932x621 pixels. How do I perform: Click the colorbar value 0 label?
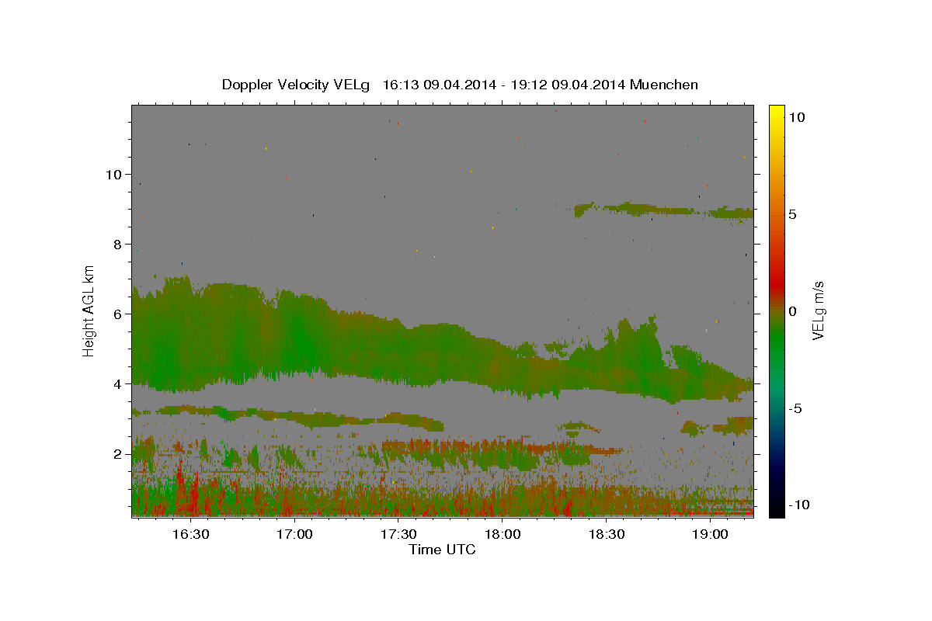(x=792, y=311)
